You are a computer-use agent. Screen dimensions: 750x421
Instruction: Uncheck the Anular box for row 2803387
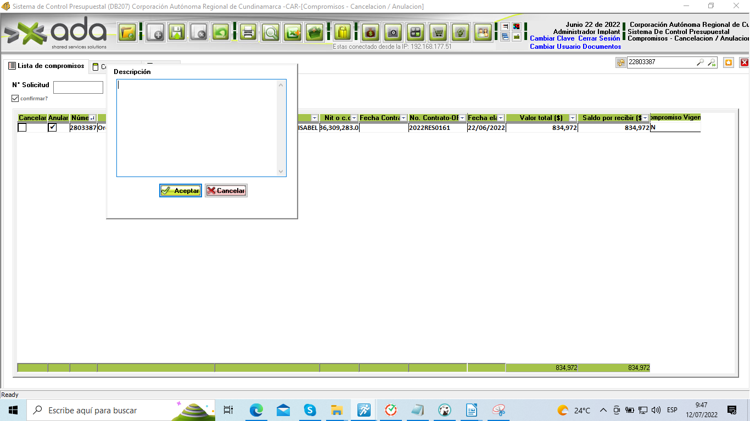[x=53, y=128]
